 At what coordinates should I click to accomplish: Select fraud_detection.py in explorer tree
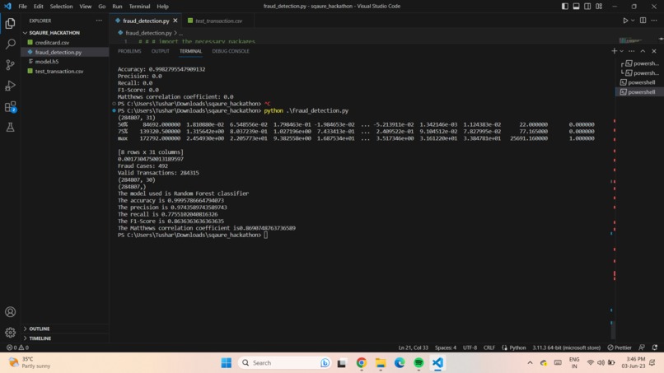pos(58,52)
